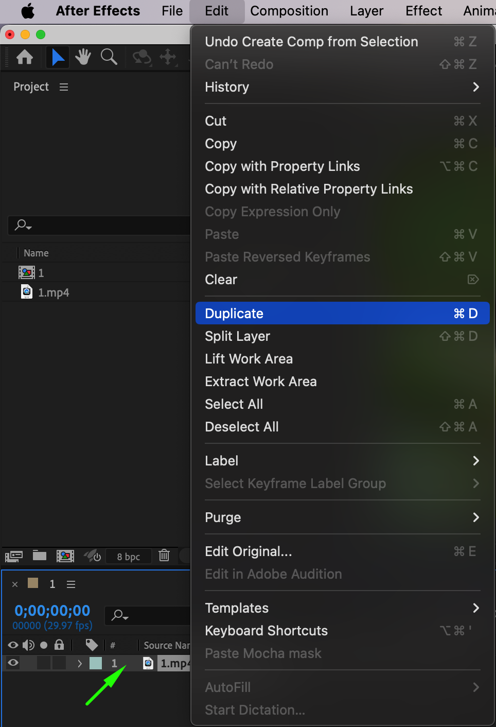Image resolution: width=496 pixels, height=727 pixels.
Task: Toggle the solo switch for layer 1
Action: pos(44,663)
